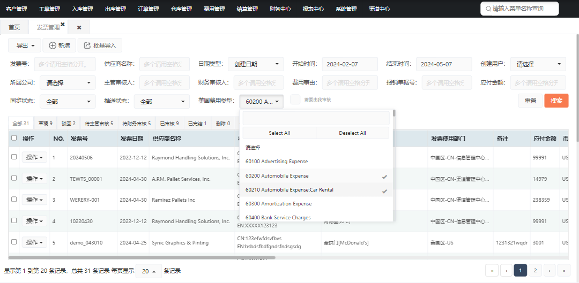This screenshot has width=579, height=283.
Task: Open the 入库管理 menu
Action: pyautogui.click(x=83, y=9)
